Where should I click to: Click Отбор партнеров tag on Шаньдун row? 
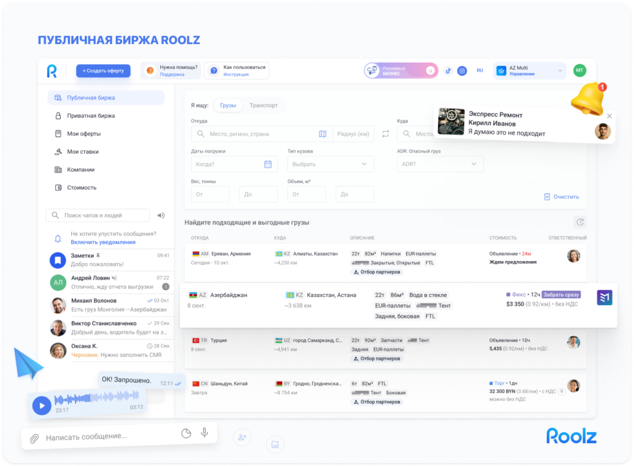pos(377,402)
